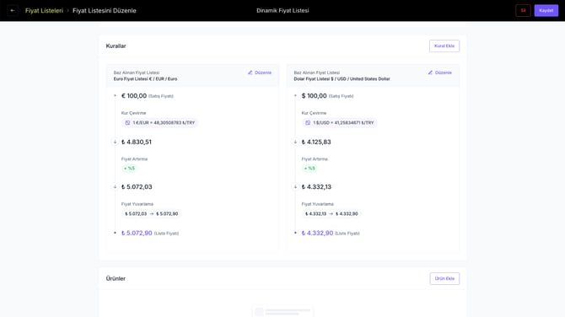Edit the Dolar price list rule
Viewport: 565px width, 317px height.
tap(439, 73)
